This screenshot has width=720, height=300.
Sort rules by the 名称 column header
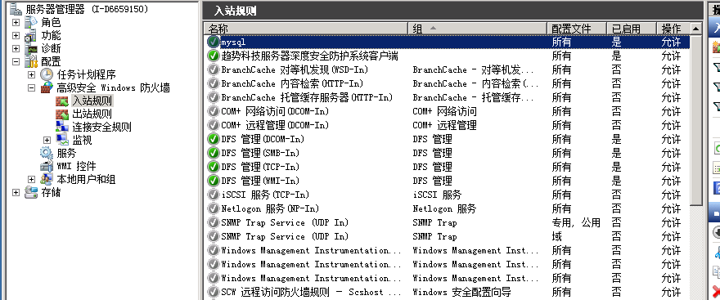click(x=306, y=29)
